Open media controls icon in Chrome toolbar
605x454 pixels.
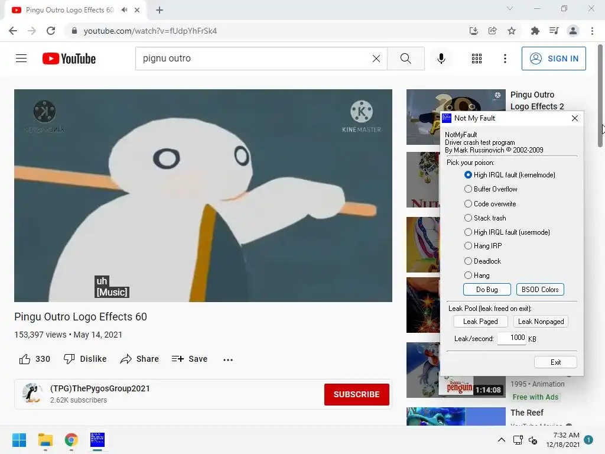coord(554,31)
